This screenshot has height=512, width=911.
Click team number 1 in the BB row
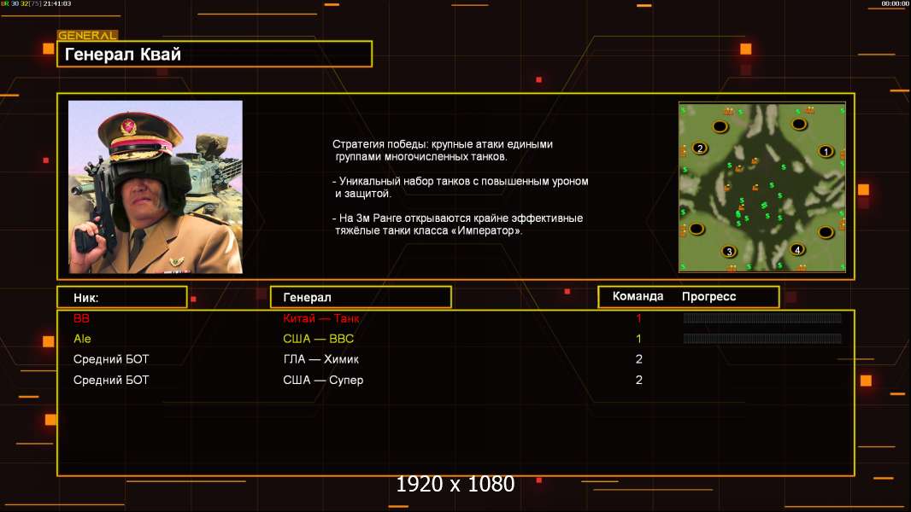point(638,318)
